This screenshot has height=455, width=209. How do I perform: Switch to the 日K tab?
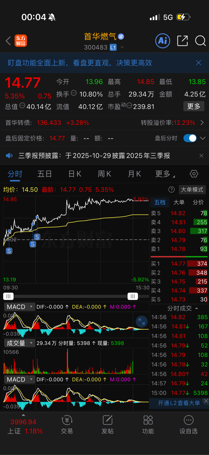(x=75, y=174)
